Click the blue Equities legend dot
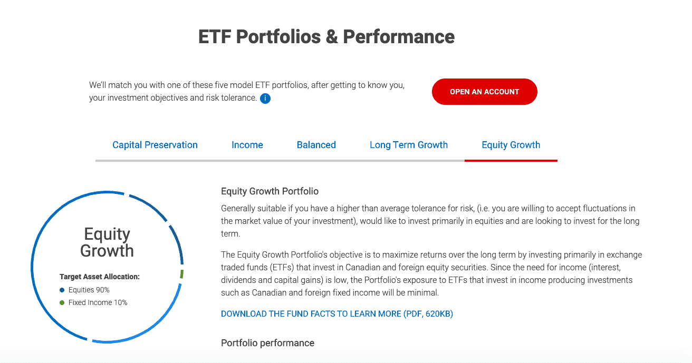Image resolution: width=692 pixels, height=363 pixels. coord(62,290)
